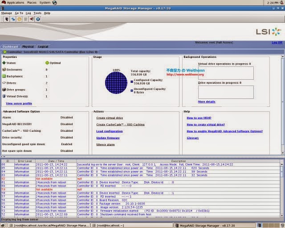
Task: Open help via blue question mark icon
Action: click(38, 19)
